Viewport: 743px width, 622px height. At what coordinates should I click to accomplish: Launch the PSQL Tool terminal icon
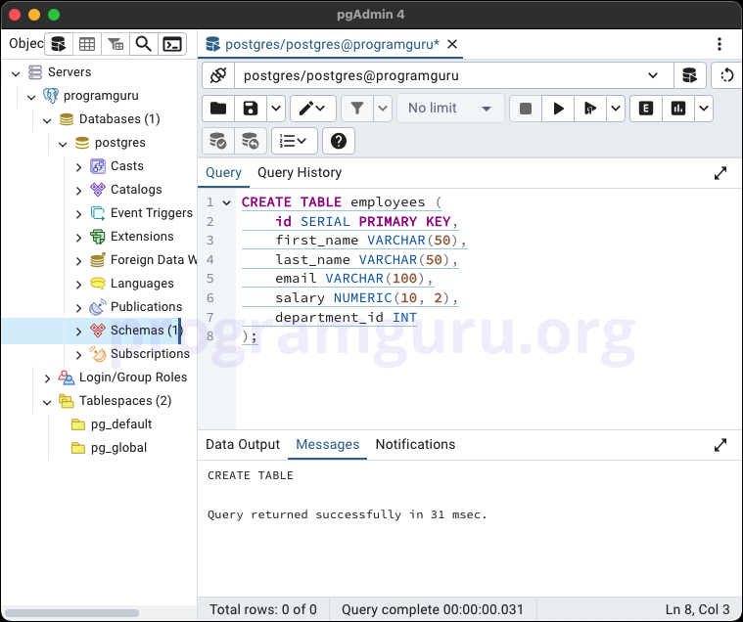point(172,44)
